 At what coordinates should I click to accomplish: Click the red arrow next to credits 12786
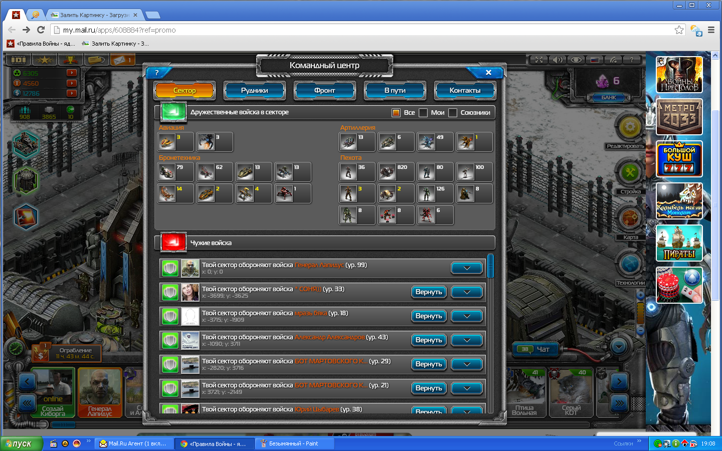click(x=72, y=93)
